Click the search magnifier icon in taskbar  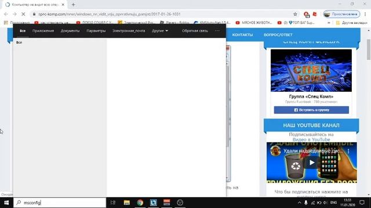point(19,203)
